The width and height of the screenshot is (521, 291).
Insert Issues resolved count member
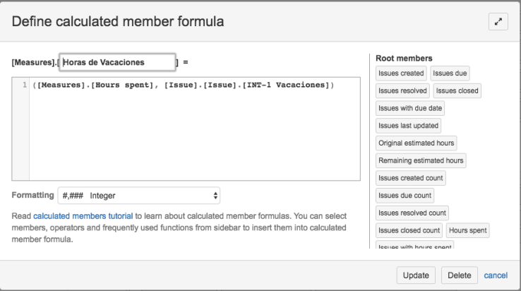tap(413, 213)
